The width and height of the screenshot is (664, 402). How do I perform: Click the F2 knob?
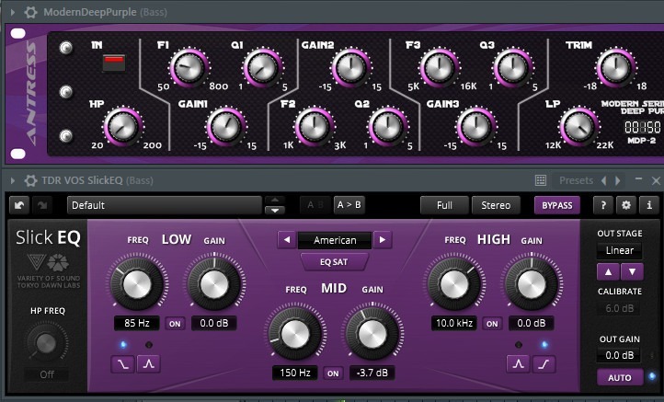315,127
